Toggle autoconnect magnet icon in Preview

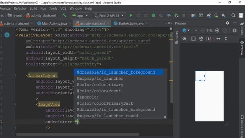pyautogui.click(x=201, y=39)
